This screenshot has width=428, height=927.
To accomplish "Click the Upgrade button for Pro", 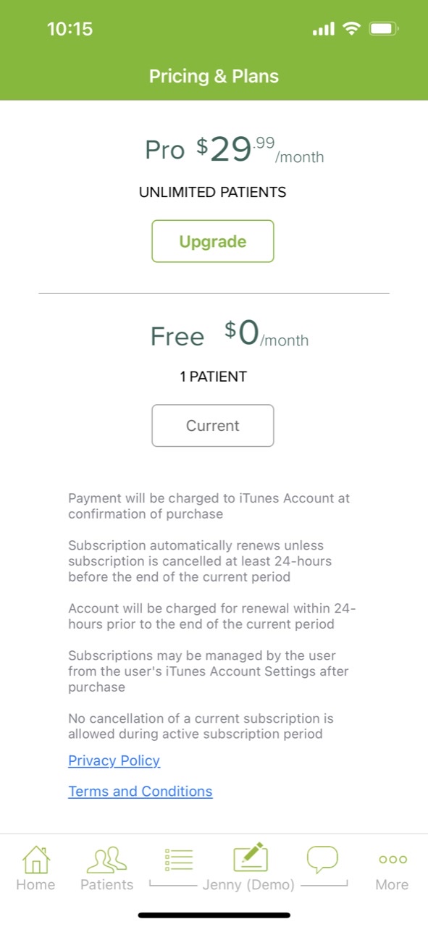I will (213, 241).
